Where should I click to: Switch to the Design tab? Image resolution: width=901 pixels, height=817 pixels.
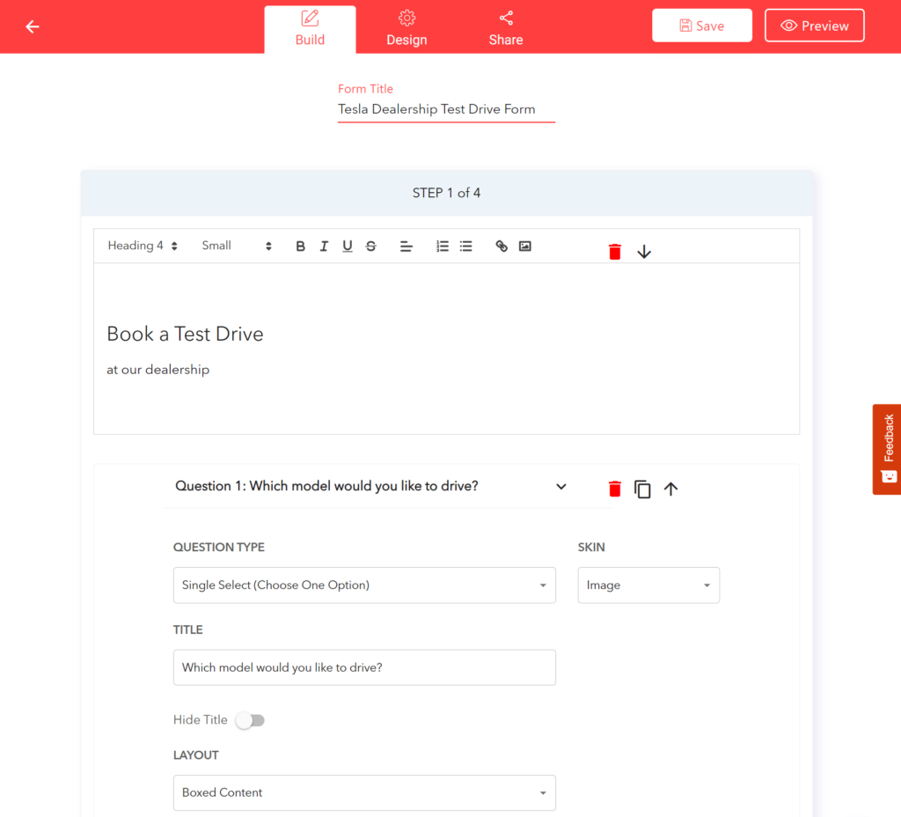pos(407,26)
